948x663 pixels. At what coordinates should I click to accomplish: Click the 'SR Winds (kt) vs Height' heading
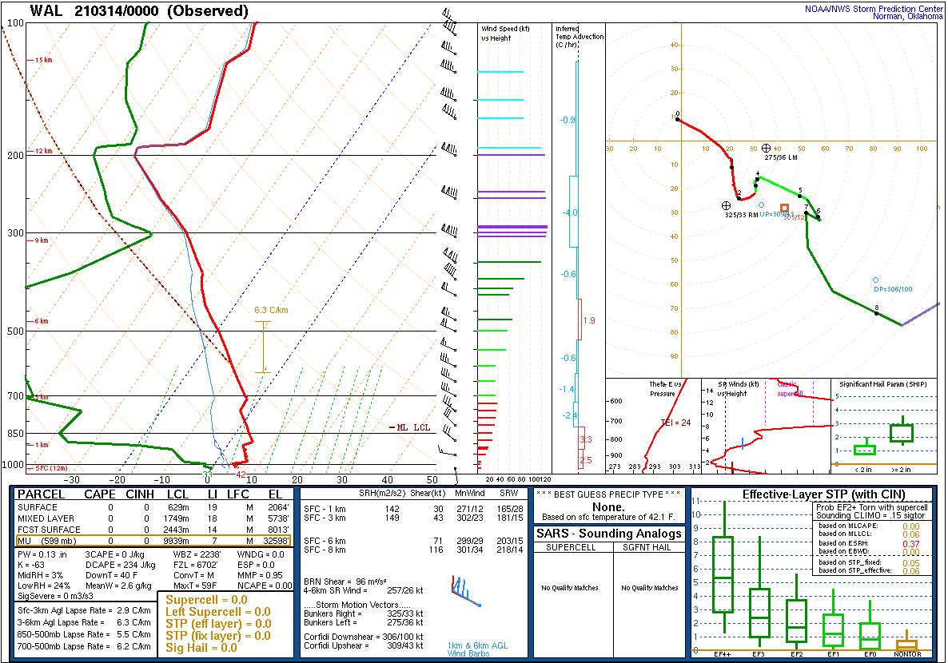pyautogui.click(x=739, y=388)
